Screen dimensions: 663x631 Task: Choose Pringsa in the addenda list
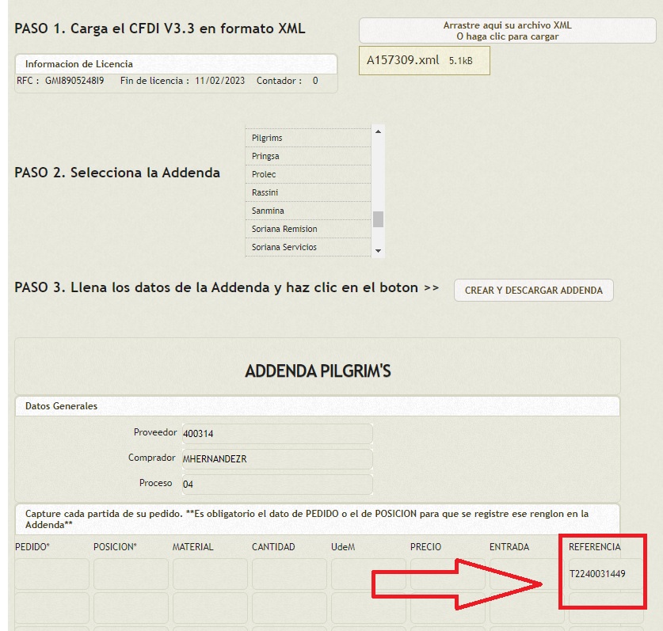coord(308,156)
